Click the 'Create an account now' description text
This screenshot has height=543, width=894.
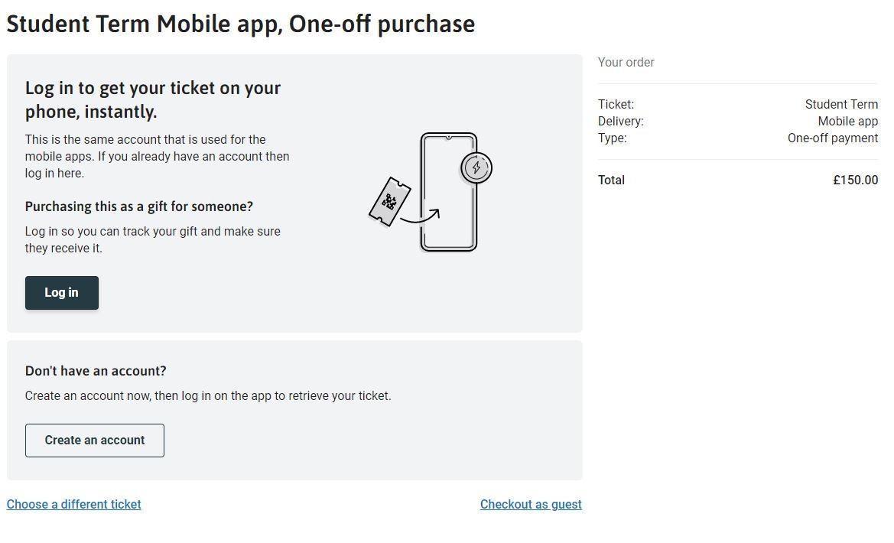pyautogui.click(x=207, y=396)
